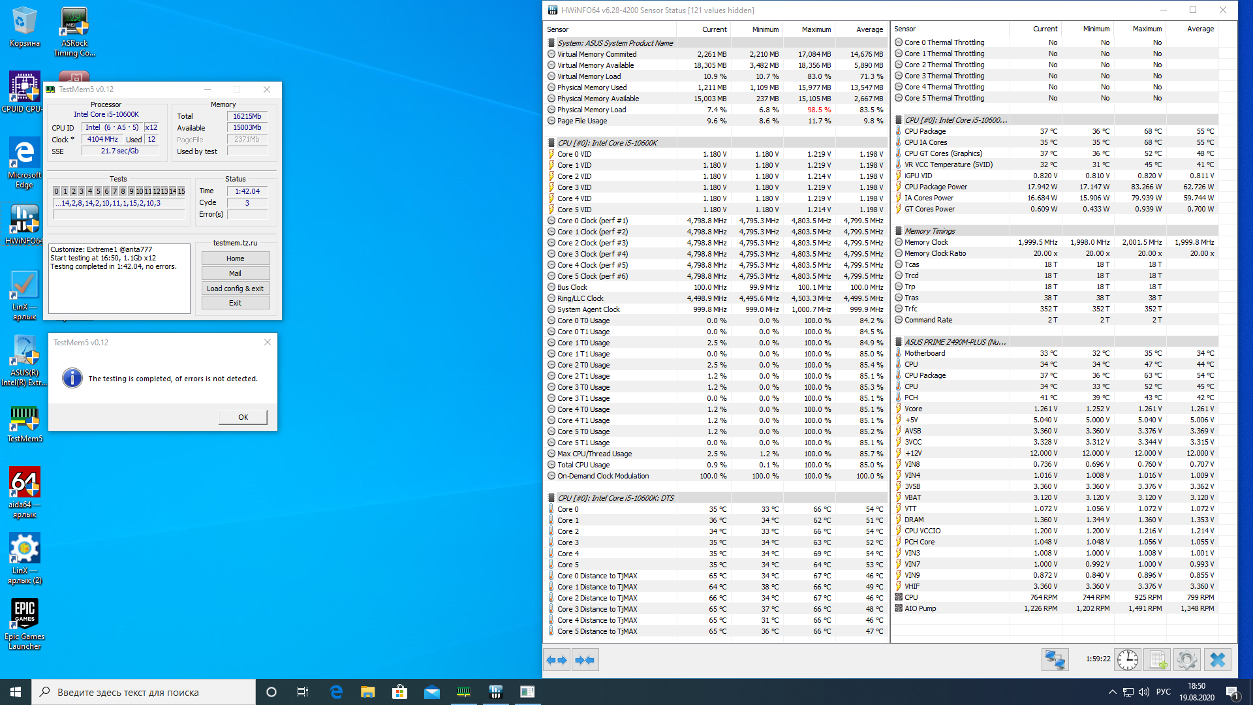This screenshot has width=1253, height=705.
Task: Open HWiNFO sensor settings gear icon
Action: (x=1186, y=660)
